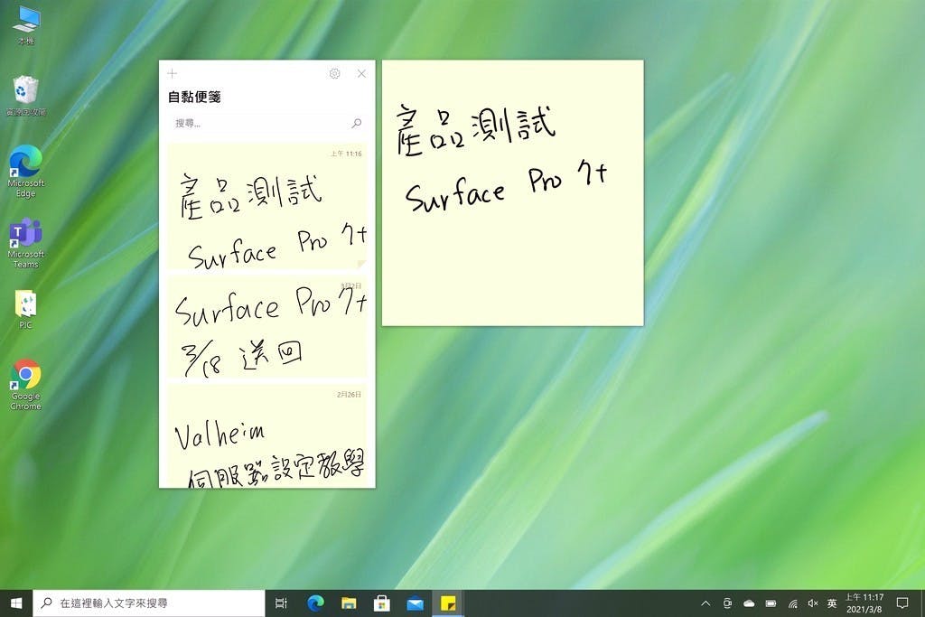Click the Meet Now tray icon
Screen dimensions: 925x617
tap(727, 603)
